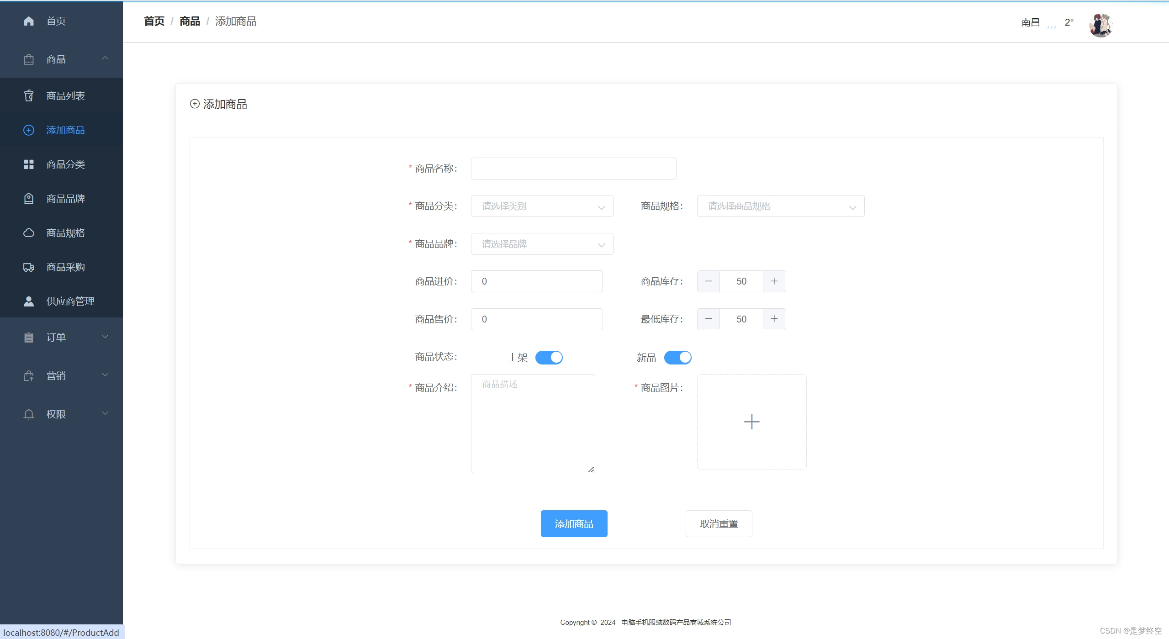Click the grid icon for 商品分类
Image resolution: width=1169 pixels, height=639 pixels.
[x=29, y=164]
